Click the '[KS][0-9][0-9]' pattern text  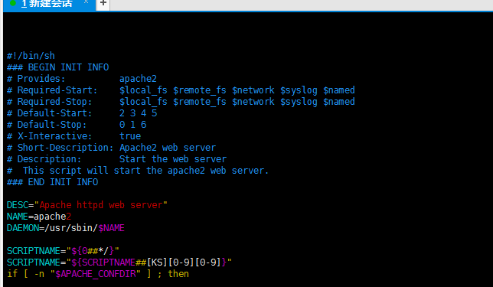coord(184,263)
